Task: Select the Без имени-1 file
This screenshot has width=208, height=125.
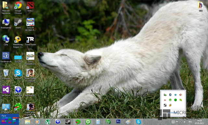Action: pos(30,91)
